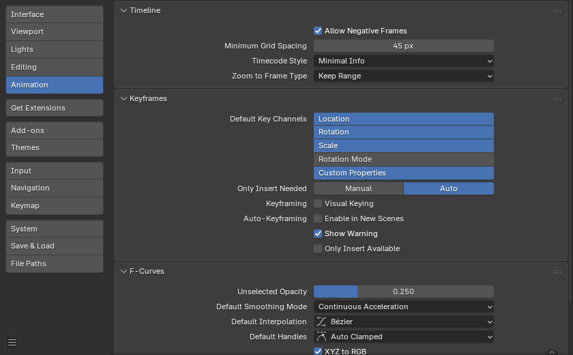This screenshot has width=573, height=355.
Task: Open Default Smoothing Mode dropdown
Action: tap(403, 307)
